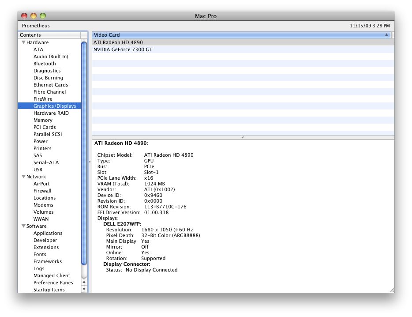
Task: Click the sidebar scroll down arrow
Action: (x=84, y=289)
